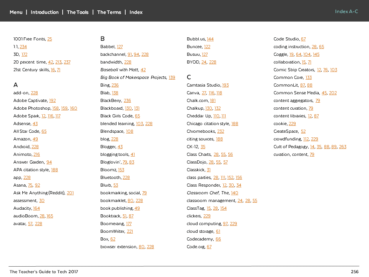Screen dimensions: 369x277
Task: Open The Terms section
Action: [x=109, y=12]
